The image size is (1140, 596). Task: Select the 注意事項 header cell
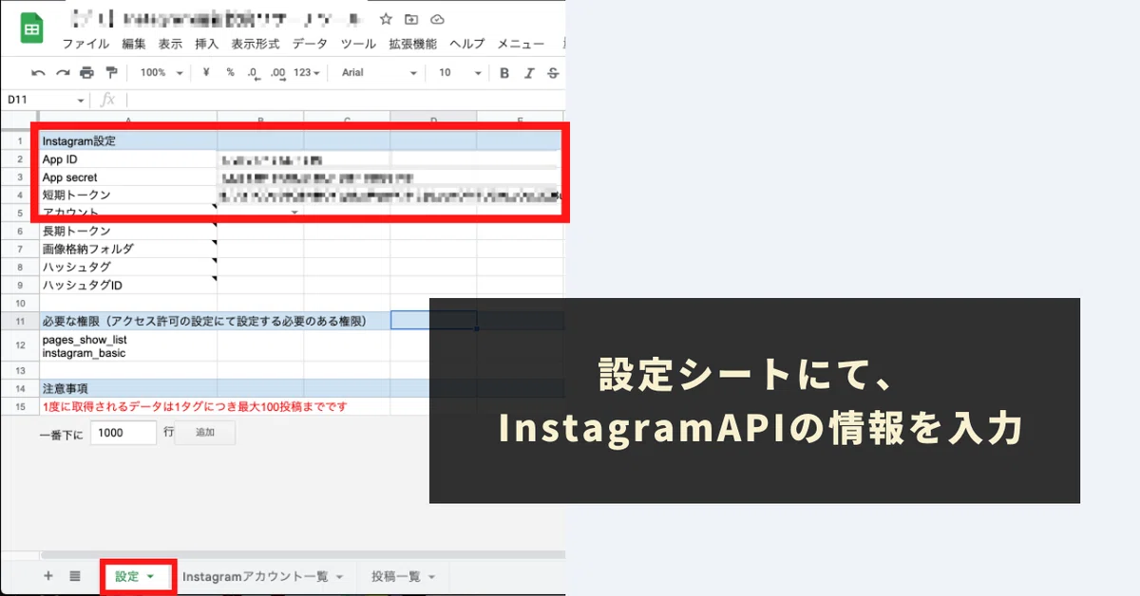[x=128, y=388]
